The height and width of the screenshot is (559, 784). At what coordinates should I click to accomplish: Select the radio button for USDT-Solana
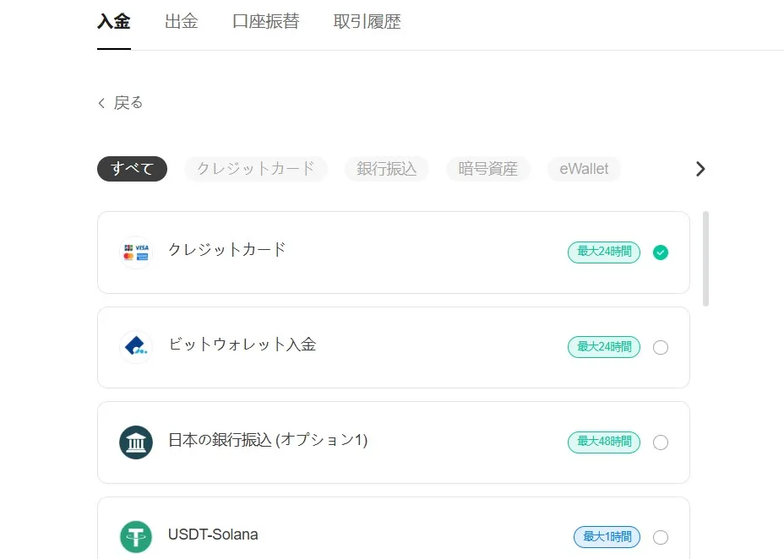[x=661, y=536]
